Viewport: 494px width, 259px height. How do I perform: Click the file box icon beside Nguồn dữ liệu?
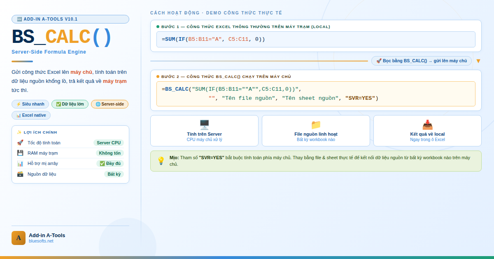(20, 174)
